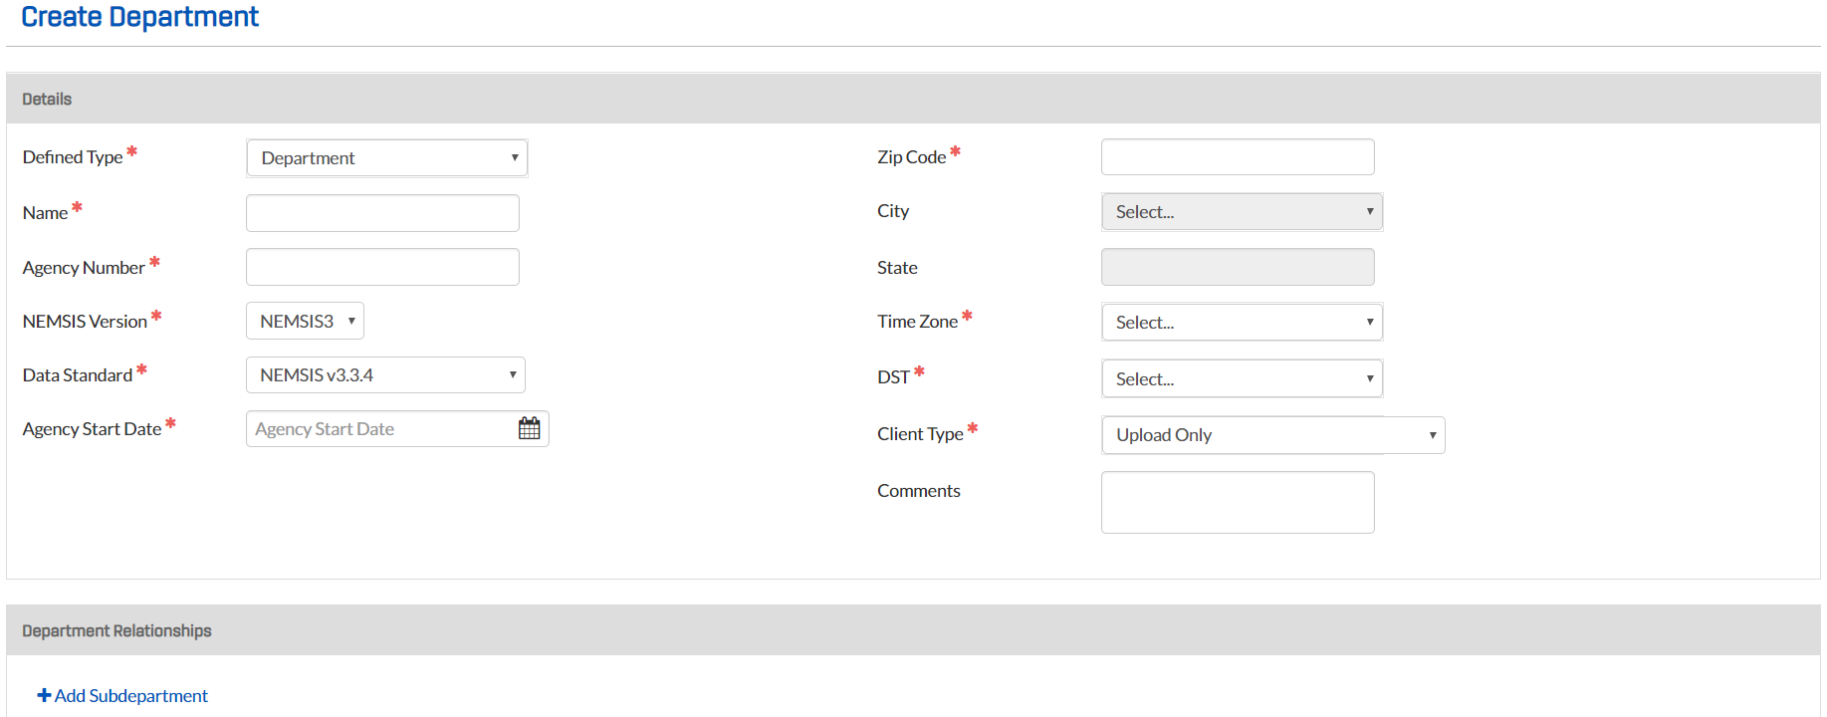
Task: Click the Agency Number label
Action: point(84,268)
